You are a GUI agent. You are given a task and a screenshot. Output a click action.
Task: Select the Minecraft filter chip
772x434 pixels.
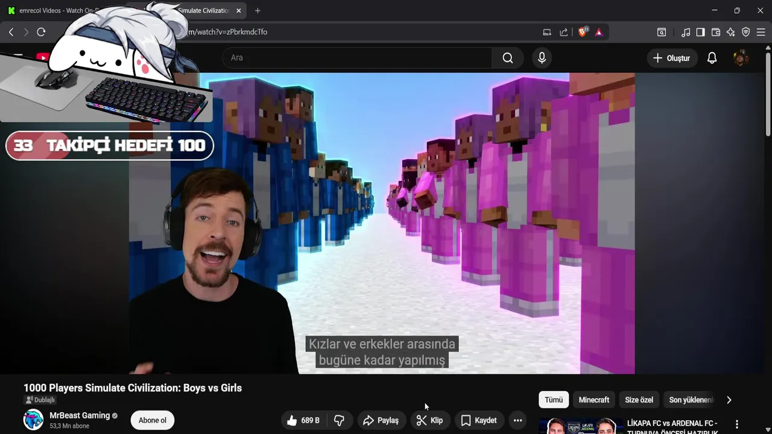[x=594, y=400]
